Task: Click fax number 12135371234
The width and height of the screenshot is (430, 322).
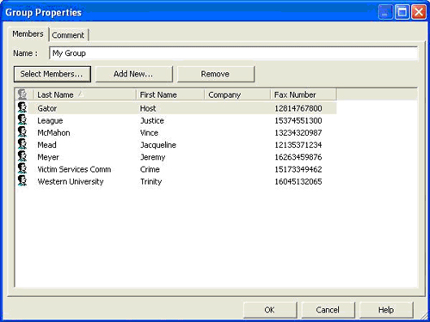Action: coord(298,145)
